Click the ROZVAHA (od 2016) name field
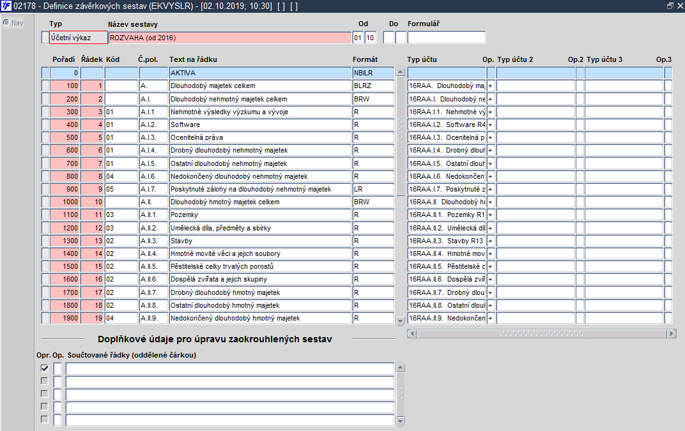 coord(230,38)
